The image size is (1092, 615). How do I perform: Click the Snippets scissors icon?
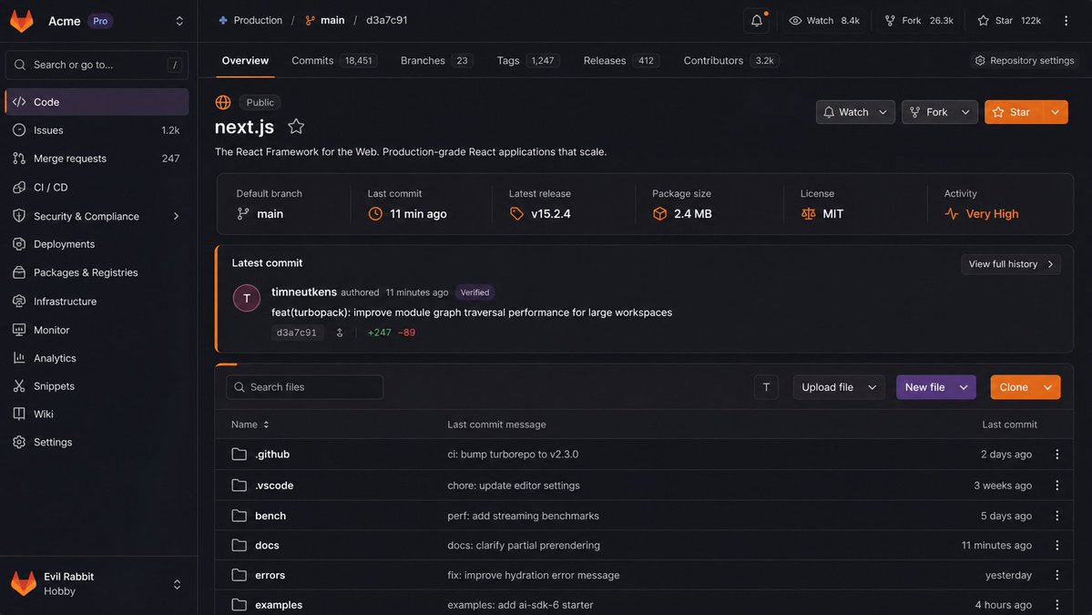coord(19,385)
